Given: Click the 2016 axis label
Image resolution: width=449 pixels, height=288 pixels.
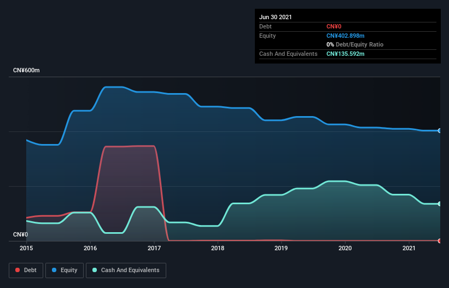Looking at the screenshot, I should coord(90,248).
